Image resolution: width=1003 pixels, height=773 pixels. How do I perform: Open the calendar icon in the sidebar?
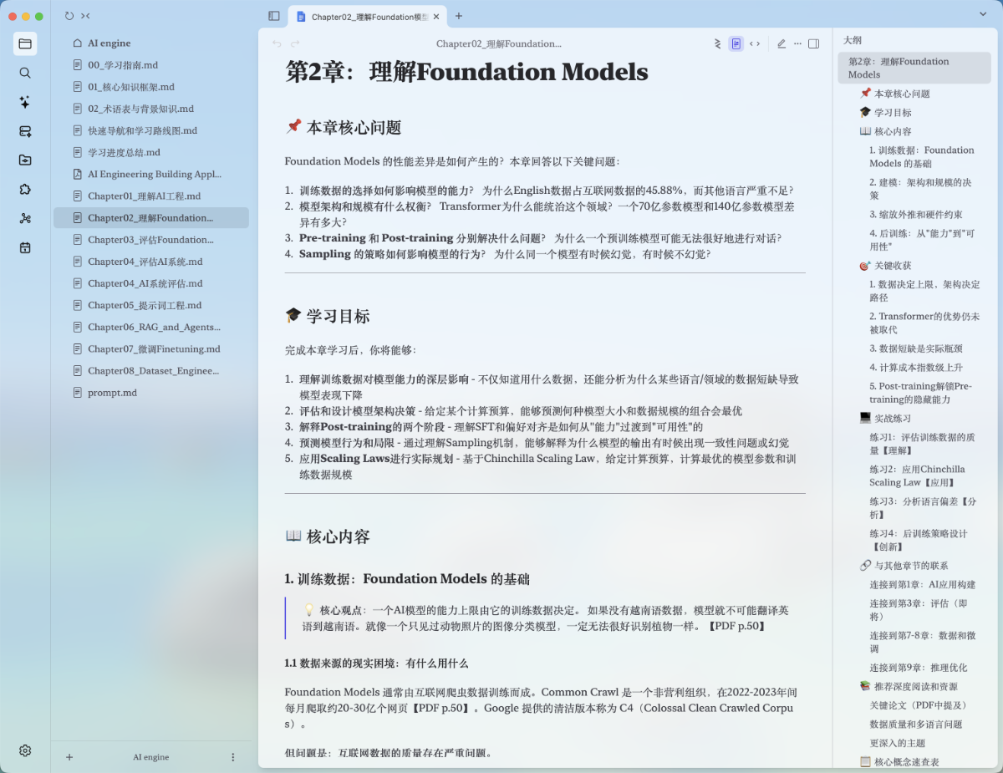[x=25, y=247]
